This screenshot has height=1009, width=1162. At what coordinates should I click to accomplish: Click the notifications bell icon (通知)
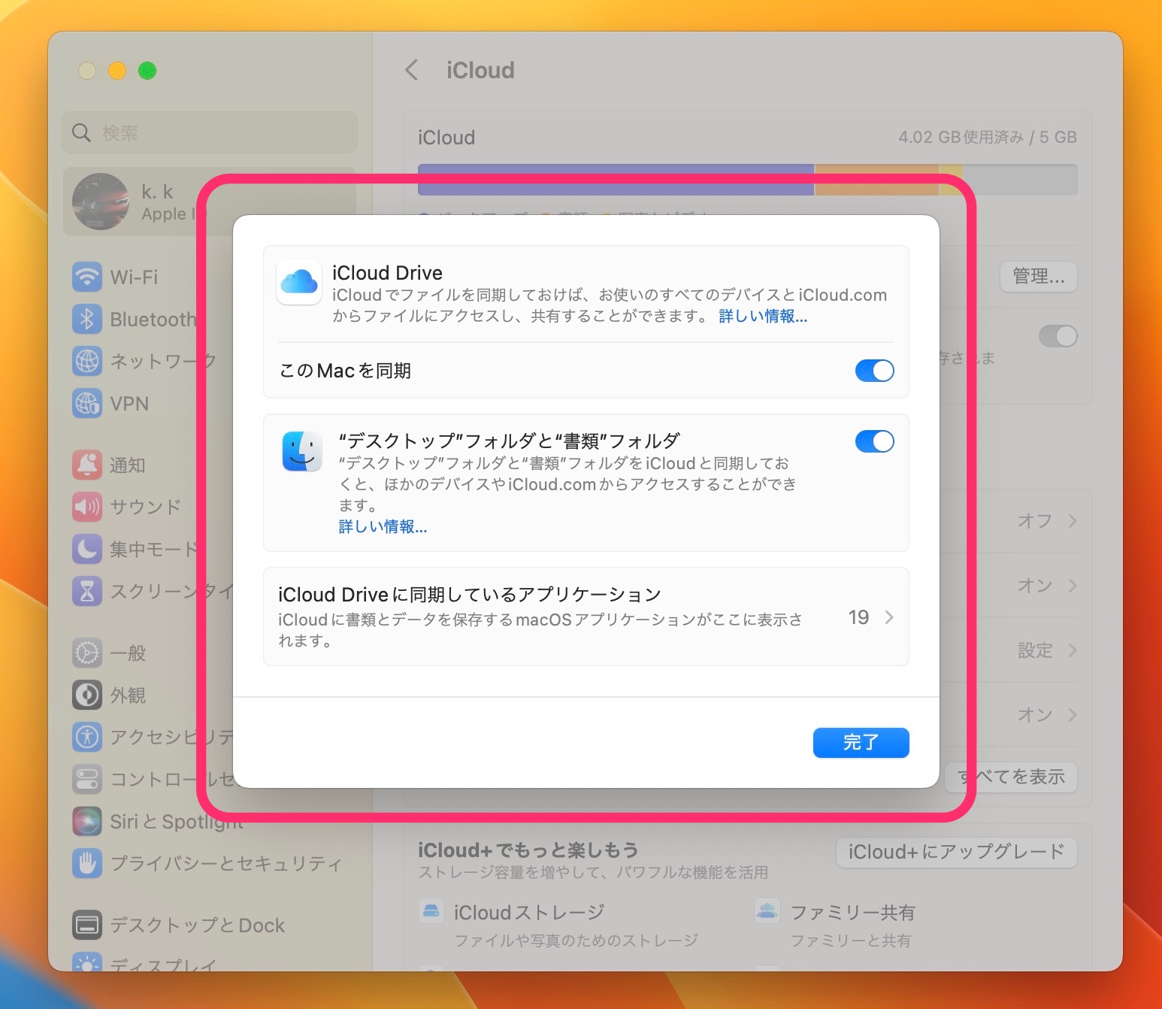(x=87, y=465)
